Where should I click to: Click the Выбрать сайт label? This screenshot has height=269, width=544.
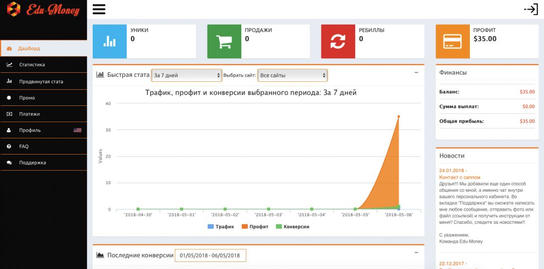click(x=239, y=75)
